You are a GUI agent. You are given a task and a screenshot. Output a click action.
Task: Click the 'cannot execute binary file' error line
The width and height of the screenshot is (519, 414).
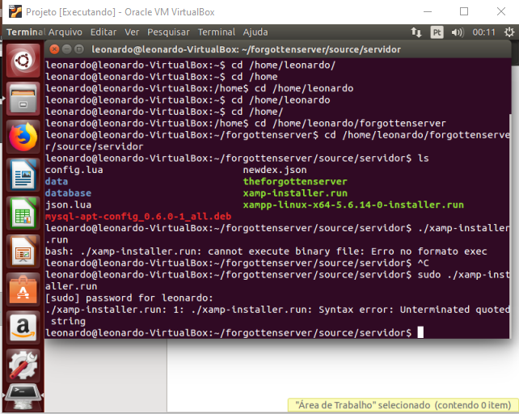point(266,251)
